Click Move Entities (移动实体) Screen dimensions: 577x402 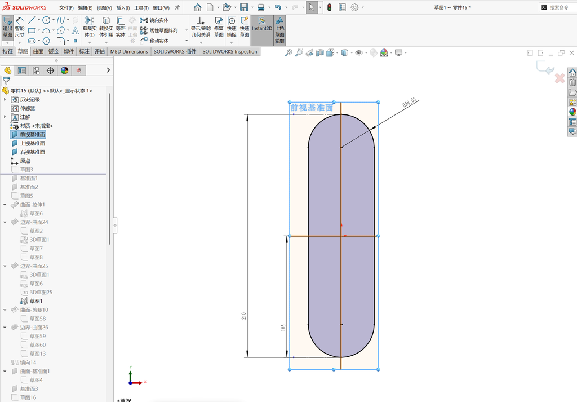coord(154,41)
